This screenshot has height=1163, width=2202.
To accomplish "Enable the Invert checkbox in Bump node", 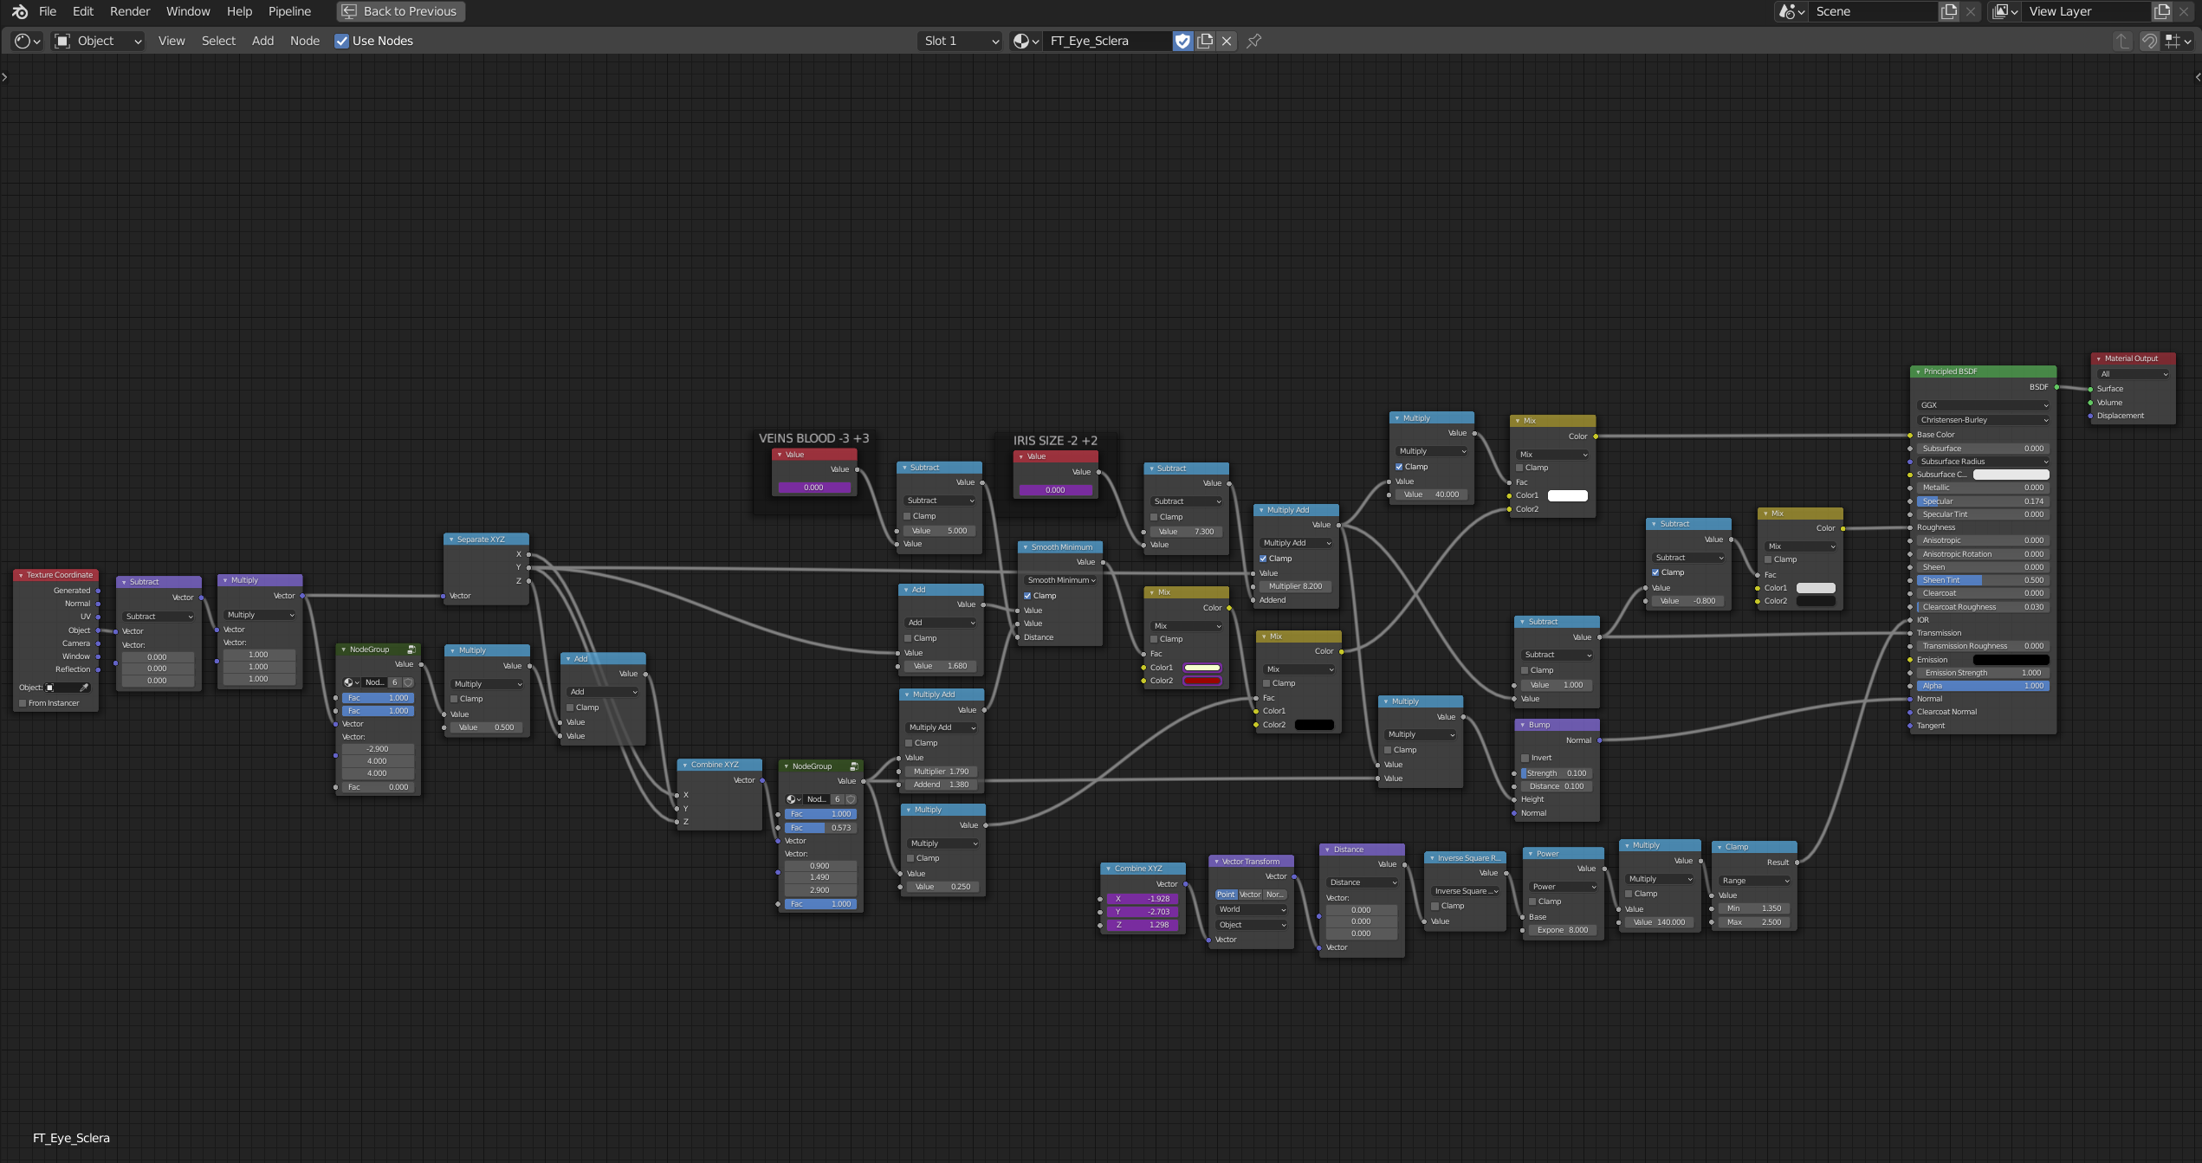I will (1525, 758).
